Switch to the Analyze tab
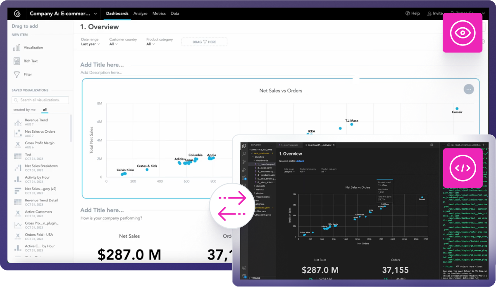 [140, 13]
